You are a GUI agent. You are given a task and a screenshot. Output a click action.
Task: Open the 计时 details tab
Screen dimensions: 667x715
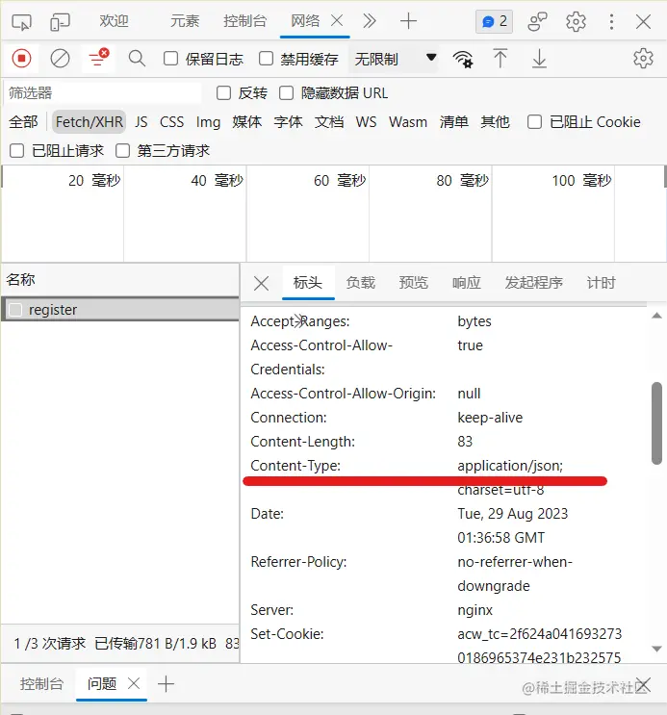point(601,283)
